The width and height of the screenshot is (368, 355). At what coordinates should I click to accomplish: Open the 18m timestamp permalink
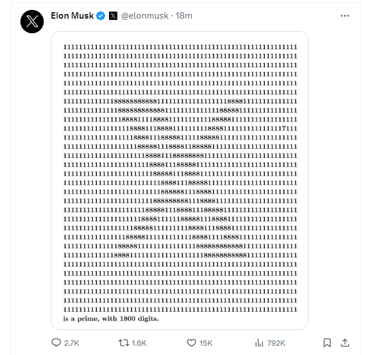[x=184, y=16]
